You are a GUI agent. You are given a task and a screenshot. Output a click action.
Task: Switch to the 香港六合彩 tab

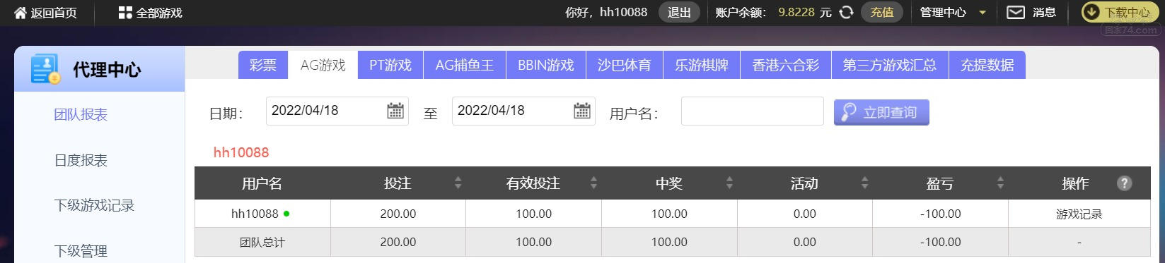tap(786, 65)
